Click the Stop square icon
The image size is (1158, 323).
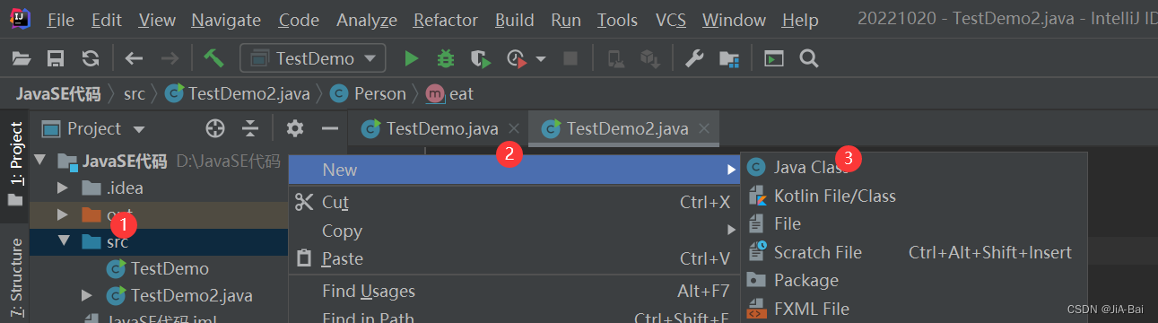point(570,59)
